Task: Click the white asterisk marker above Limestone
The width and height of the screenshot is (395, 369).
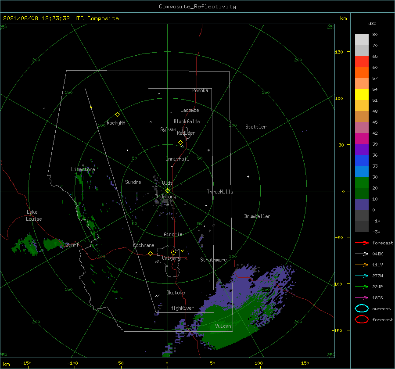Action: 83,165
